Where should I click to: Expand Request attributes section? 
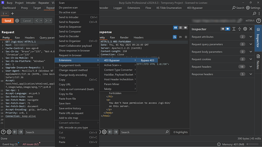coord(251,37)
